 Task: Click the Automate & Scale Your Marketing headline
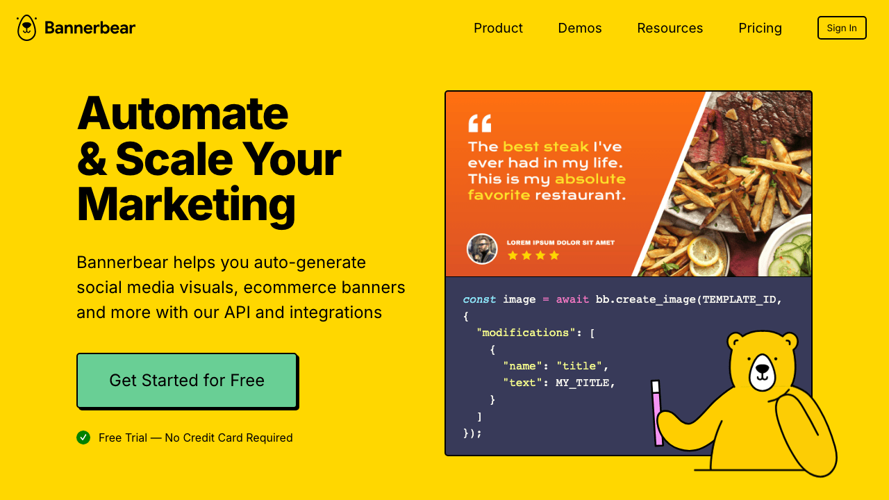click(x=208, y=158)
